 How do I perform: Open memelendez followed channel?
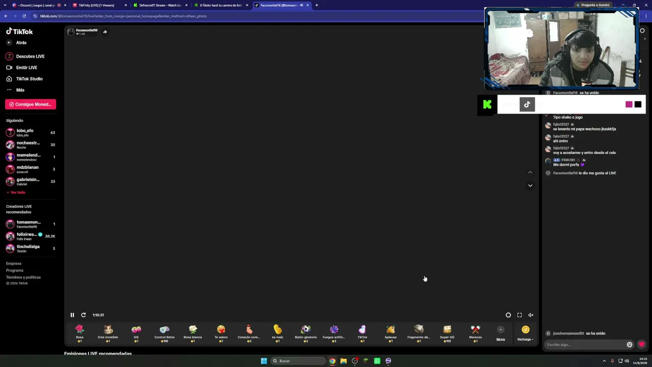[31, 157]
